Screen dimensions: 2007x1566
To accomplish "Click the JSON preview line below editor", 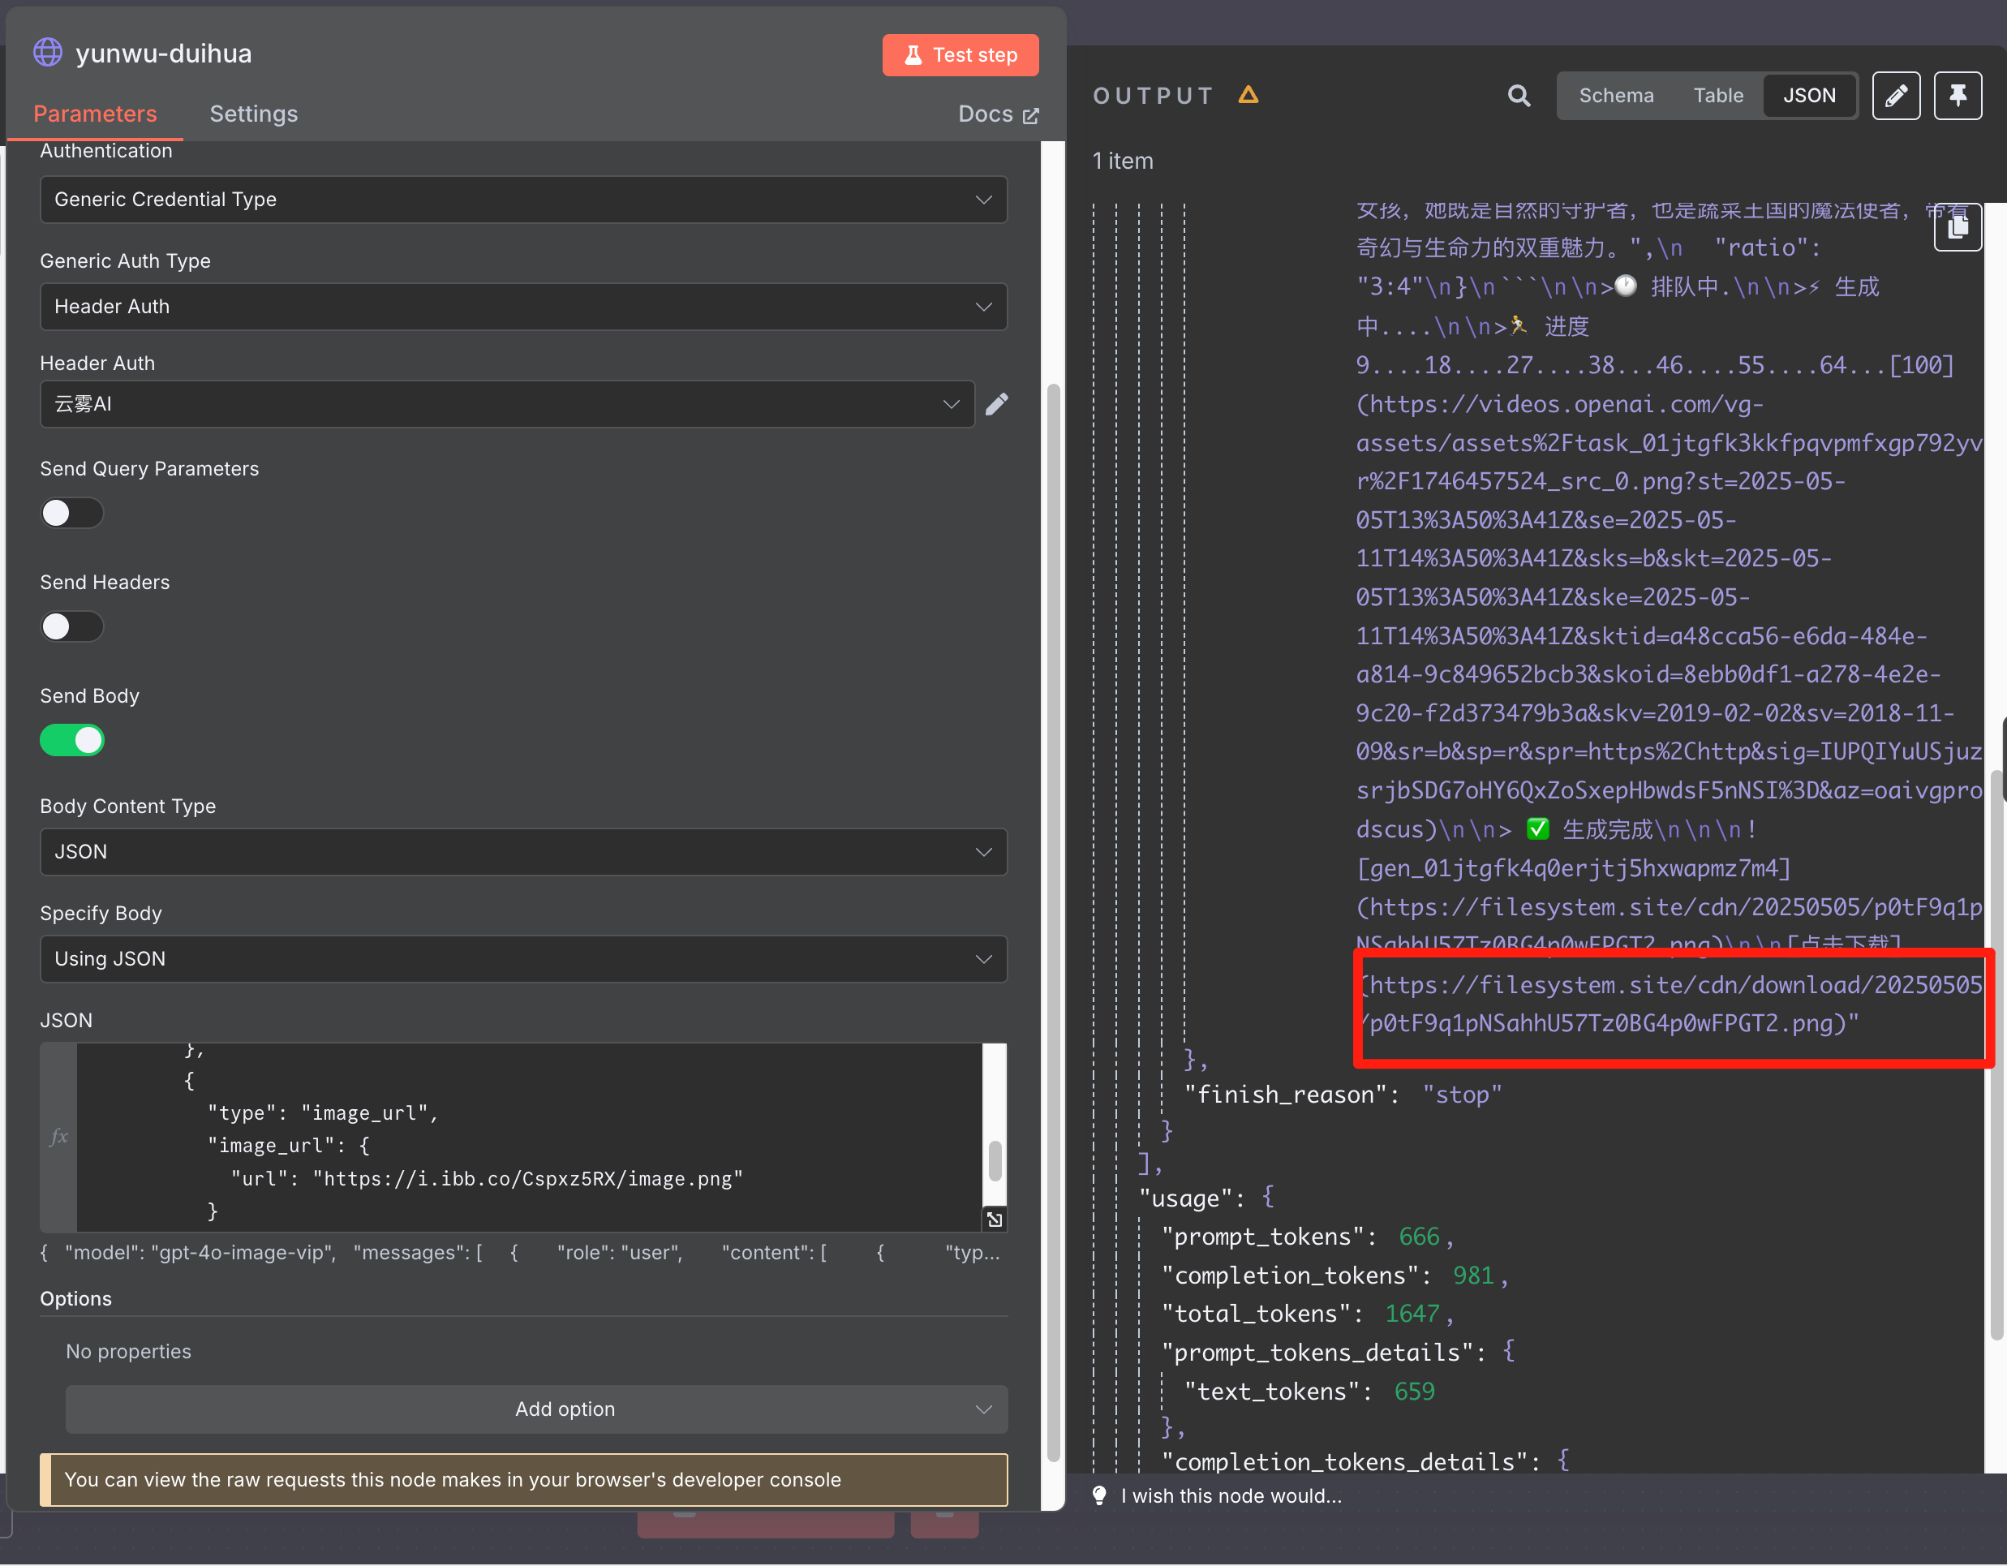I will 520,1253.
